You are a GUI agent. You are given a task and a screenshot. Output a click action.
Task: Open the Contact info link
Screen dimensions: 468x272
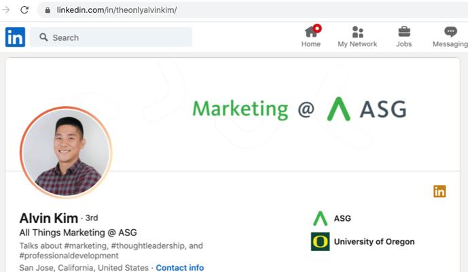(x=179, y=268)
